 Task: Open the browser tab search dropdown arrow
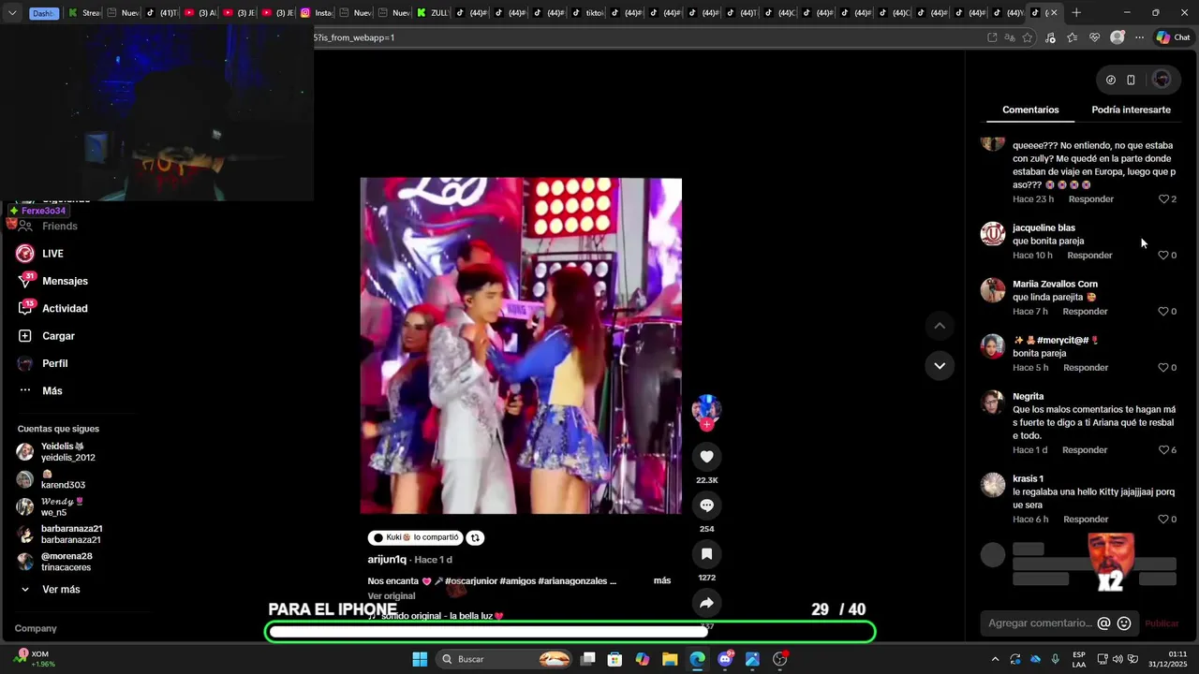pos(12,12)
